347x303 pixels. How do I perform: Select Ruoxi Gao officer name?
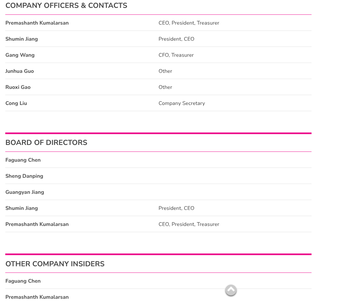18,87
